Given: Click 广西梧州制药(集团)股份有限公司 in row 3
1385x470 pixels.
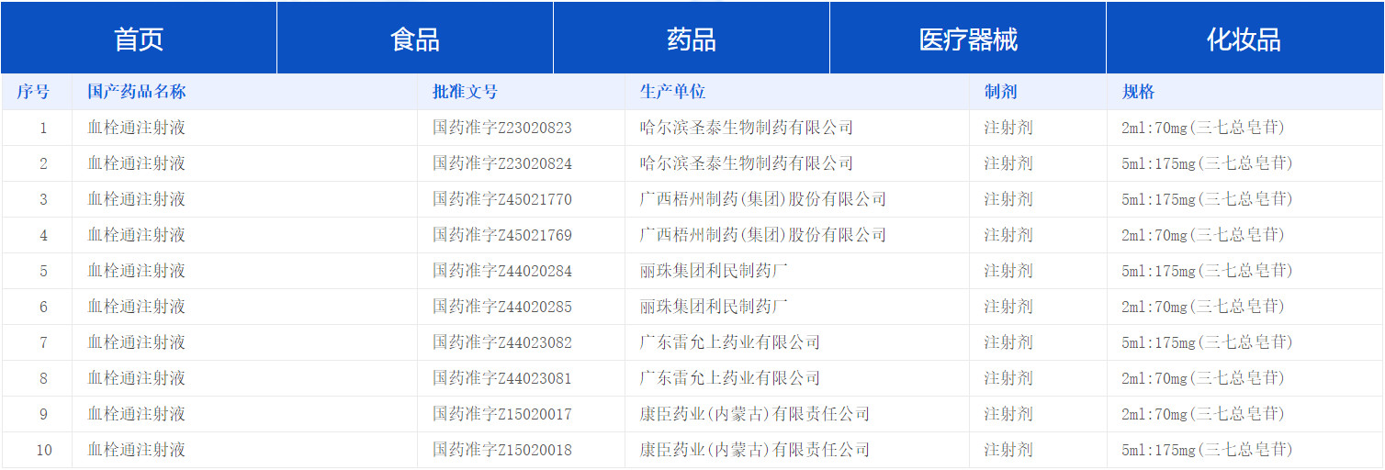Looking at the screenshot, I should point(763,199).
